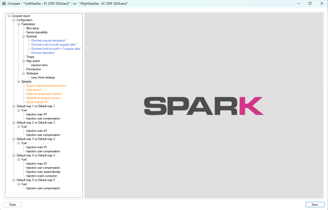This screenshot has height=210, width=328.
Task: Click the Compare window title bar icon
Action: (x=4, y=4)
